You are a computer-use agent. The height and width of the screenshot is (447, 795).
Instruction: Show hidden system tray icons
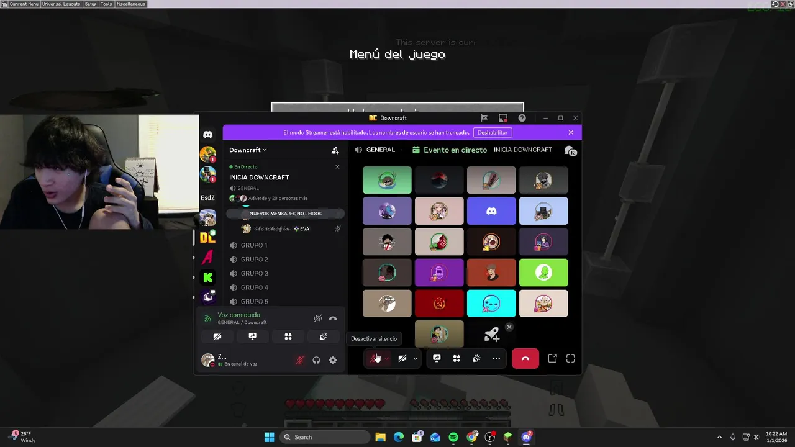[x=720, y=437]
